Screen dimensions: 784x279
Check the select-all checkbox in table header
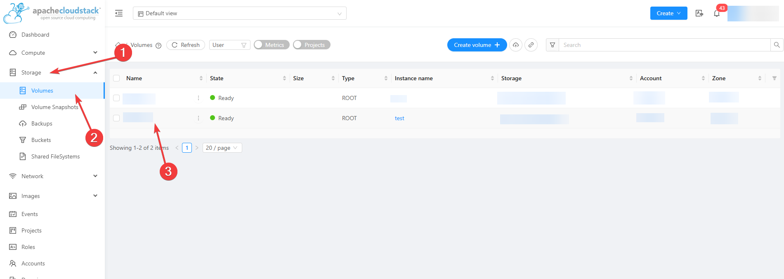point(116,78)
